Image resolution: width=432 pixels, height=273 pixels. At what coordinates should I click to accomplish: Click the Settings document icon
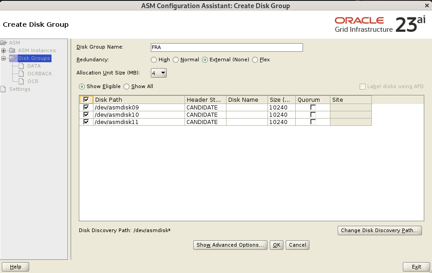pos(3,89)
